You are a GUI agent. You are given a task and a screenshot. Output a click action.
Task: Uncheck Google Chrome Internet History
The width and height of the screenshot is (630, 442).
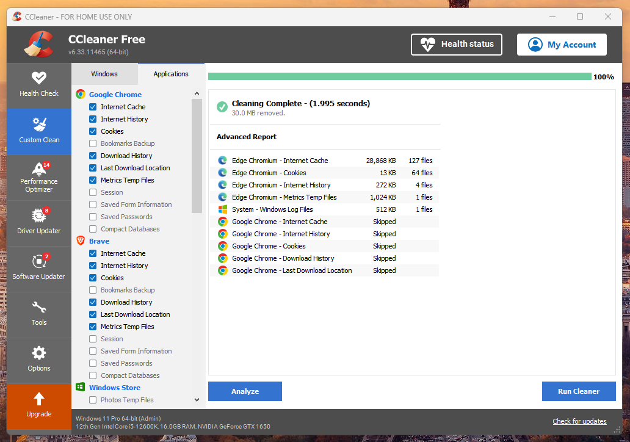pyautogui.click(x=93, y=119)
